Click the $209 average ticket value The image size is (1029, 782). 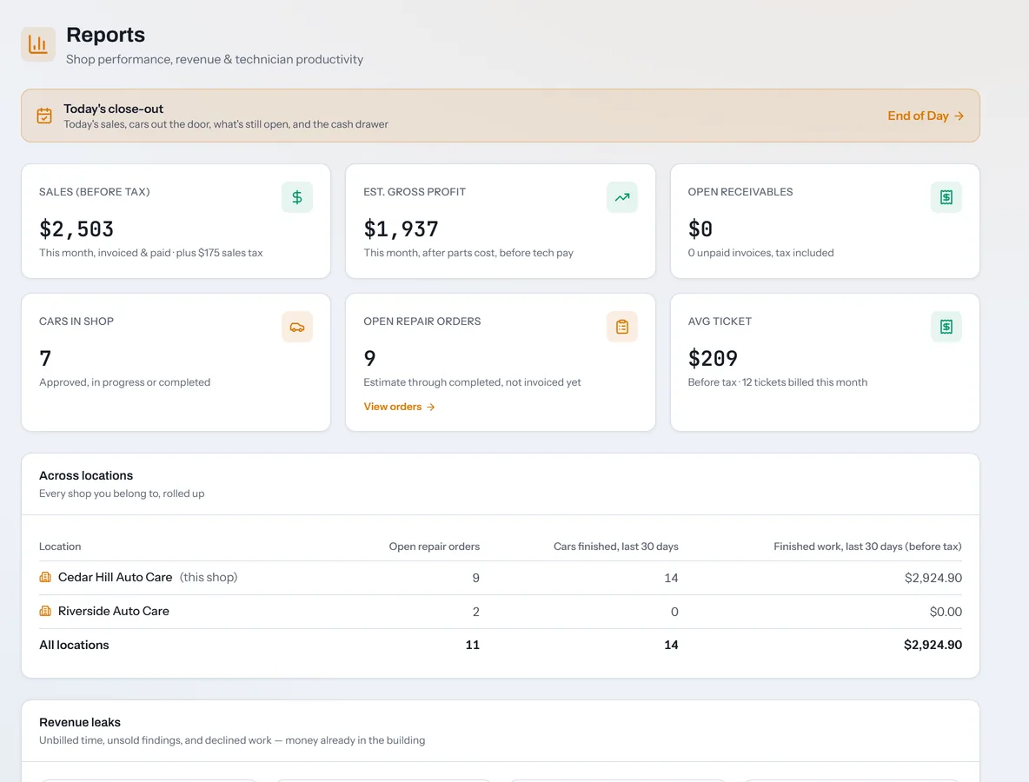click(713, 358)
